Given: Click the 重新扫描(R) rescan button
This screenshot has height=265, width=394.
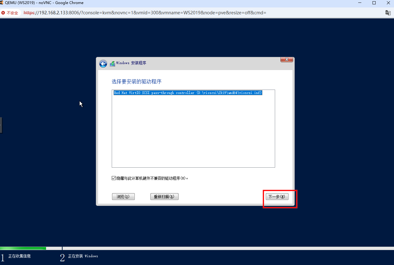Looking at the screenshot, I should tap(164, 197).
